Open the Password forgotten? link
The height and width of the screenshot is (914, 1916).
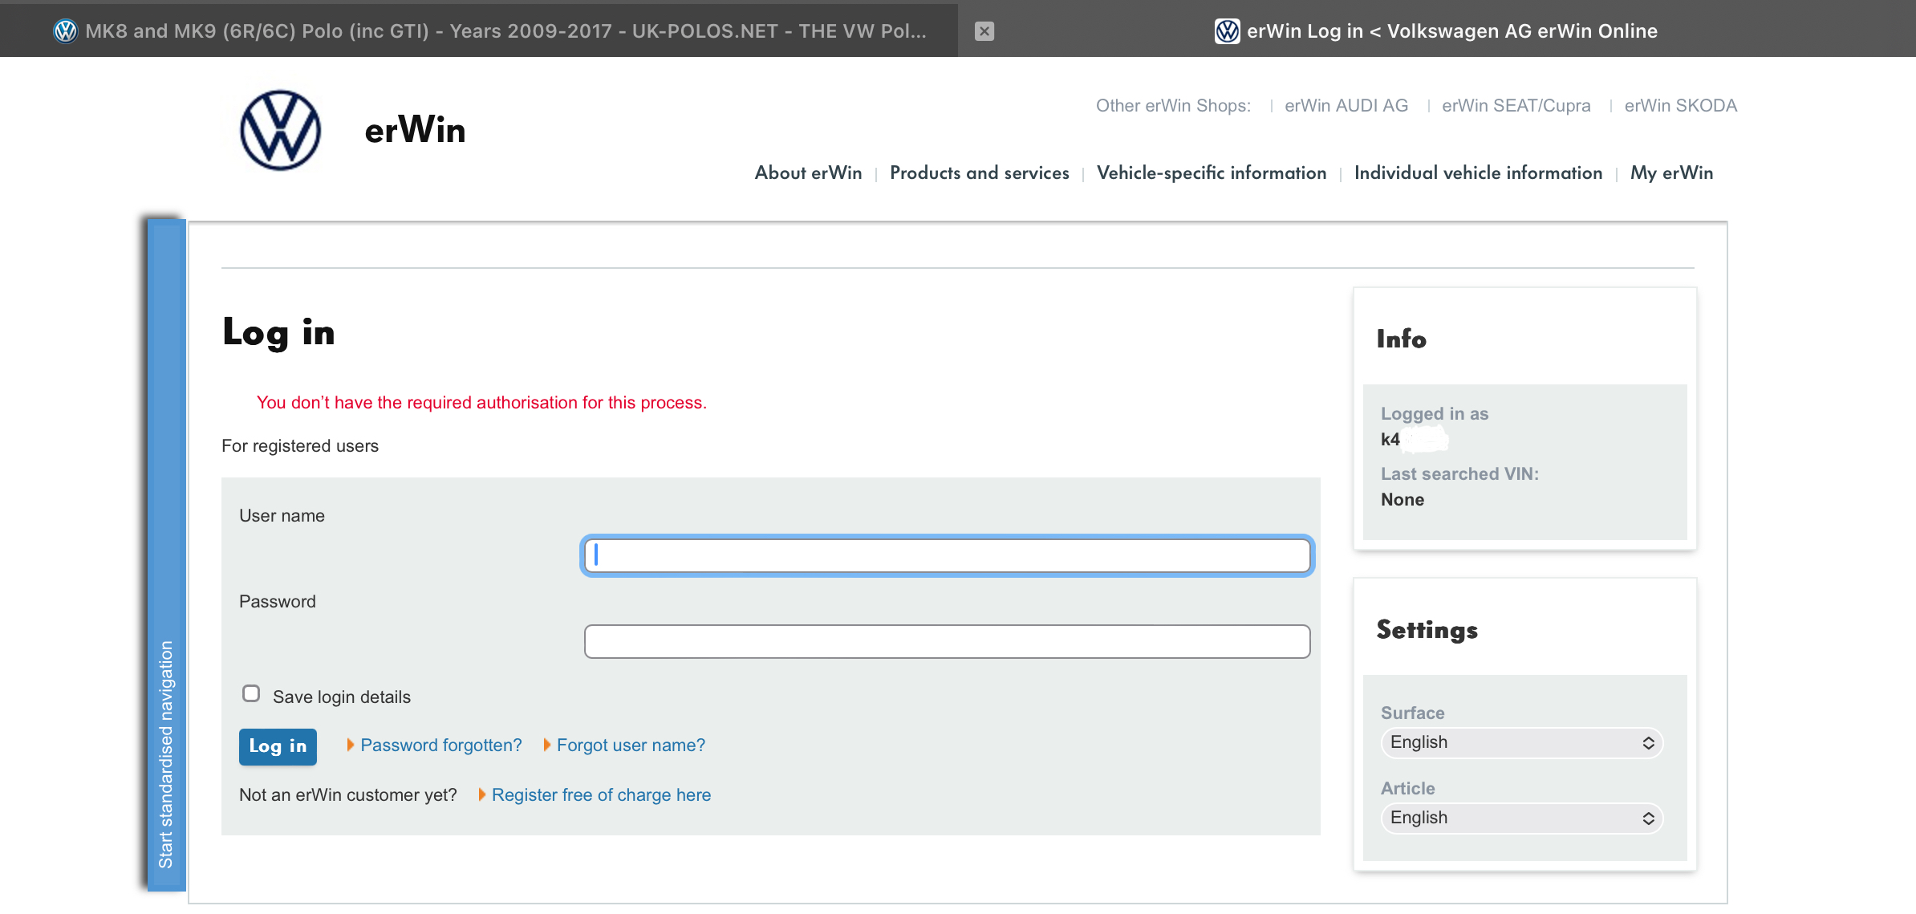coord(441,745)
